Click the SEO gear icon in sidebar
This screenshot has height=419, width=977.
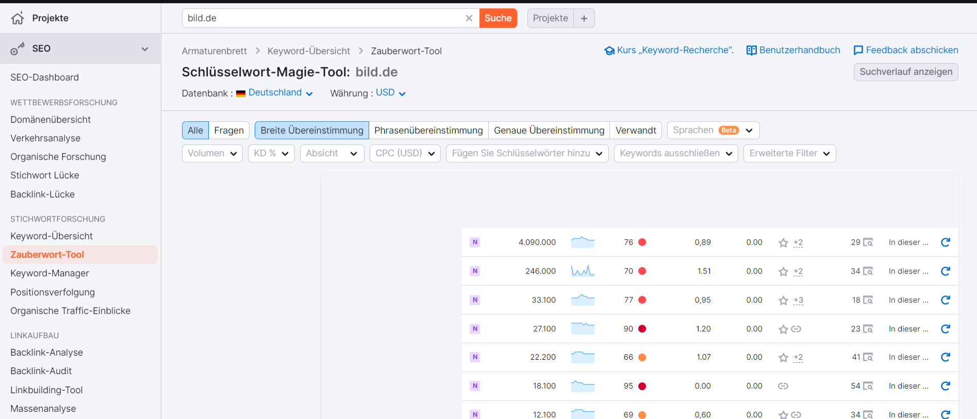pos(18,49)
